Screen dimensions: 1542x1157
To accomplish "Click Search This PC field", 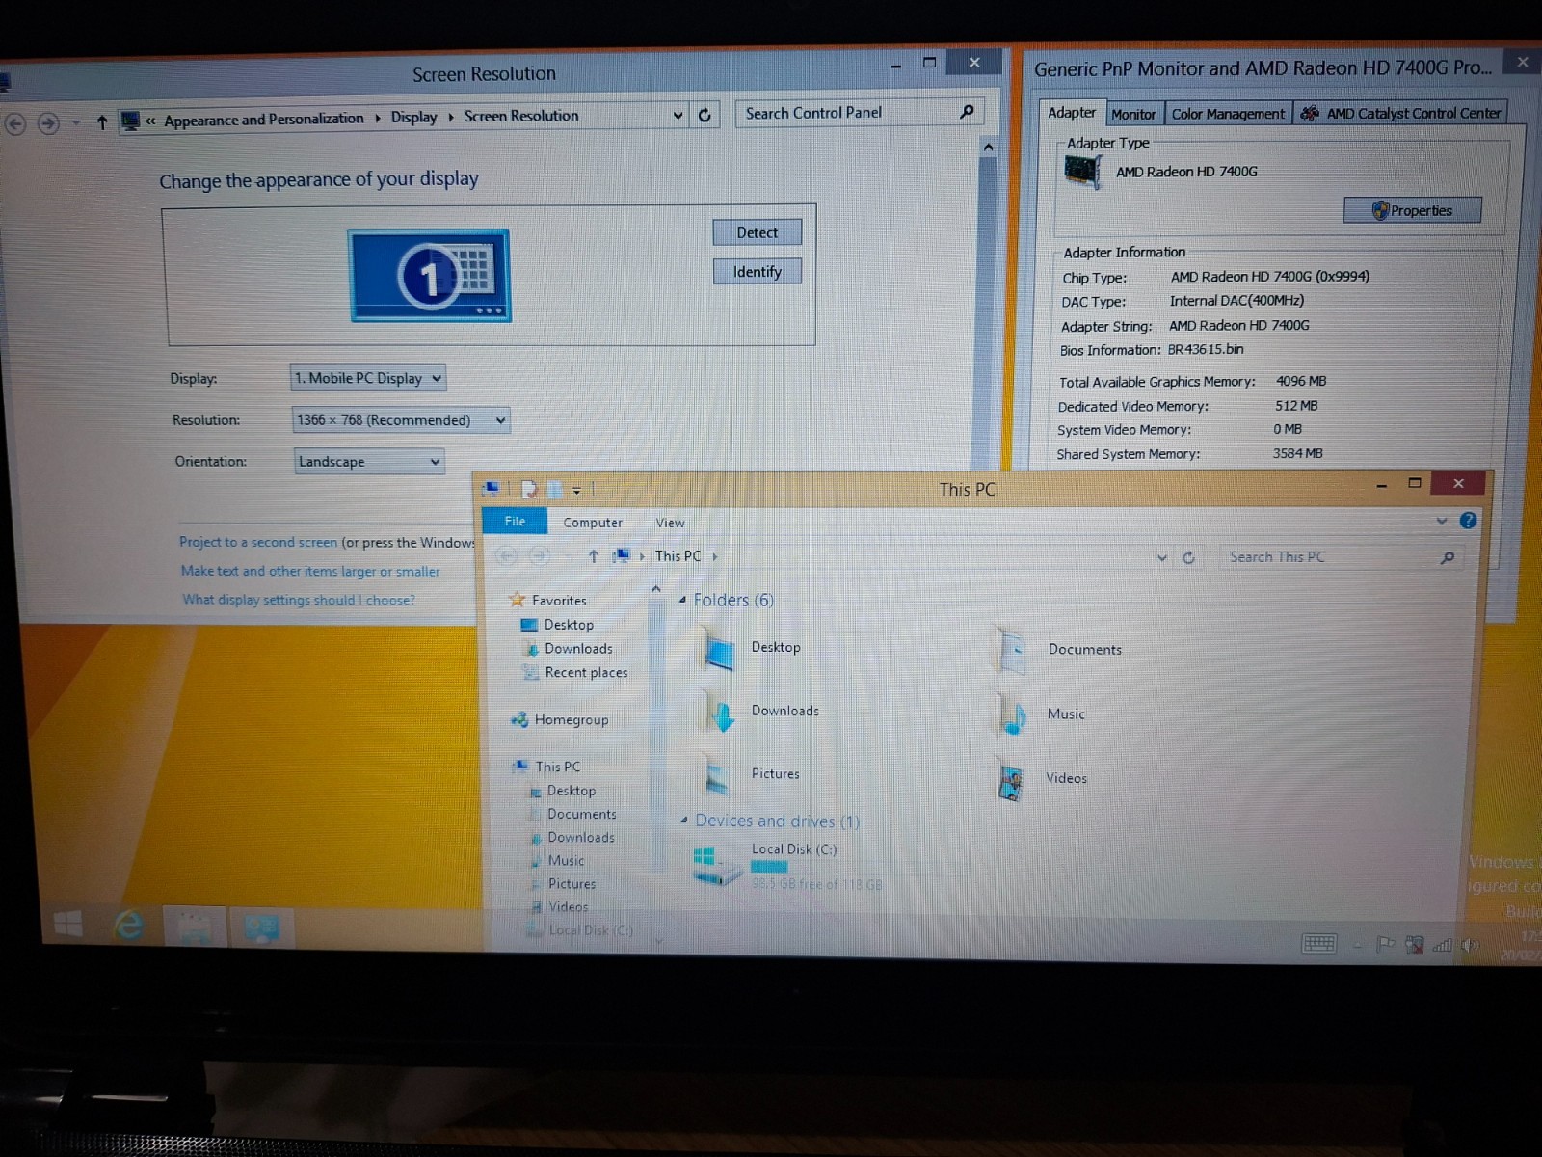I will (1341, 557).
